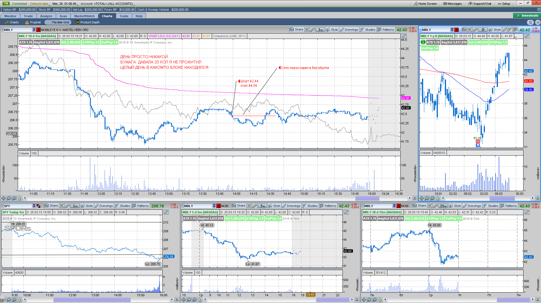Expand main MBLY symbol dropdown arrow
The width and height of the screenshot is (541, 303).
pos(34,30)
